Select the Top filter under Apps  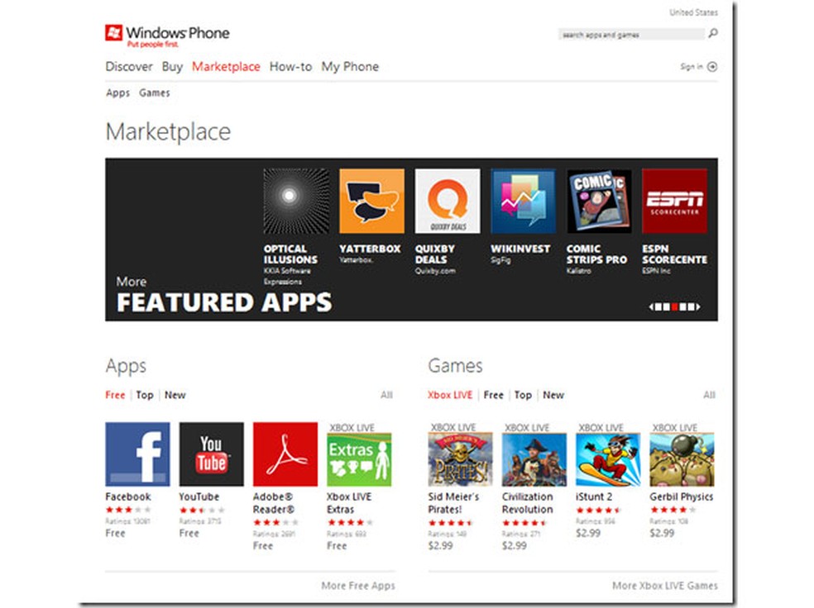[144, 395]
